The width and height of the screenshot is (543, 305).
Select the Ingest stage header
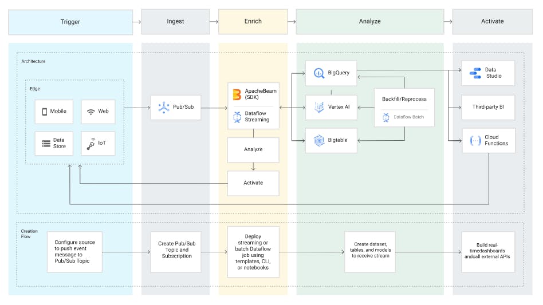(175, 21)
